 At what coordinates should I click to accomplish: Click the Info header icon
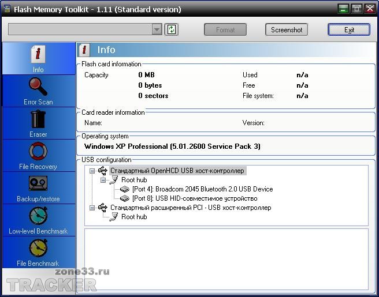click(x=84, y=50)
